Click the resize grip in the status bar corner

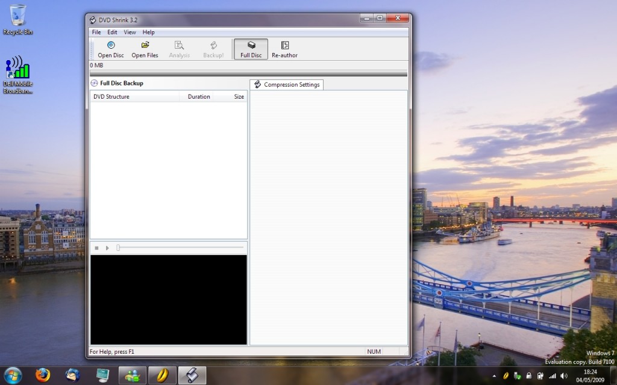pos(406,353)
